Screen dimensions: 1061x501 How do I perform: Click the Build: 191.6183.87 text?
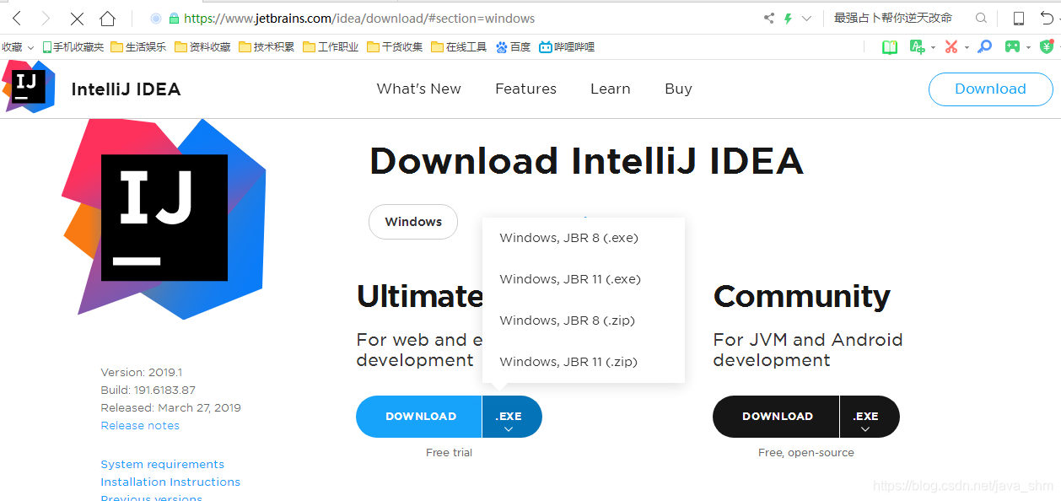point(148,390)
